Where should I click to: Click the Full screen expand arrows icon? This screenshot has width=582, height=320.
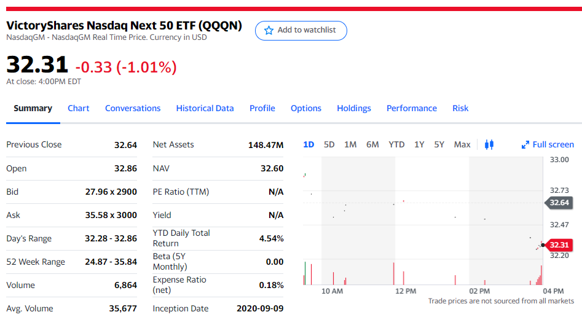click(x=525, y=144)
